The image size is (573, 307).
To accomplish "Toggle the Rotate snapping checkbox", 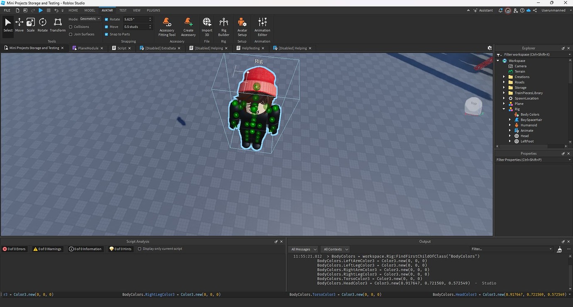I will [106, 19].
